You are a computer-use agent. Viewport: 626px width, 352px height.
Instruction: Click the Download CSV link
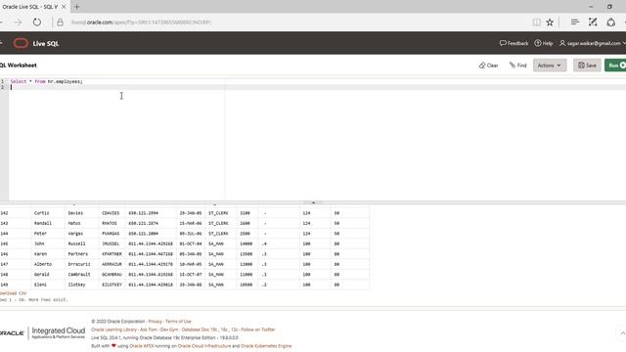point(13,293)
